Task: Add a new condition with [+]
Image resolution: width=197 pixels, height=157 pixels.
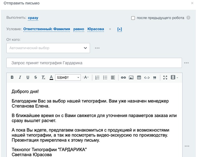Action: [x=120, y=29]
